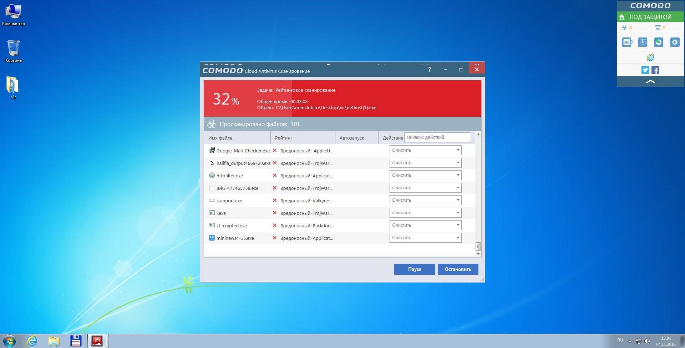Open action dropdown for l.exe
This screenshot has height=348, width=685.
(x=425, y=213)
